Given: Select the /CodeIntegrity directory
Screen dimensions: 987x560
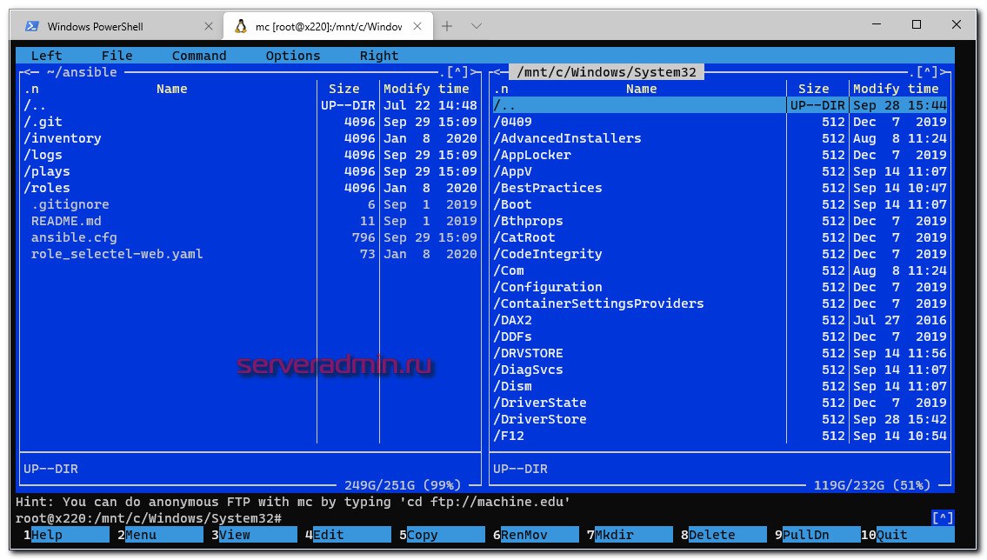Looking at the screenshot, I should coord(720,254).
